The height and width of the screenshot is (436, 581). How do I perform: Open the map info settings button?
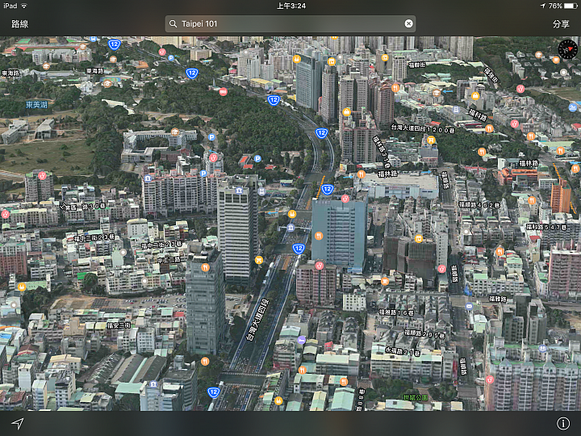pyautogui.click(x=563, y=423)
